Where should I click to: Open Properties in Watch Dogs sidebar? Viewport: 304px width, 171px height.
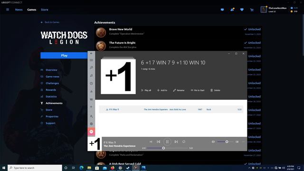pos(52,116)
